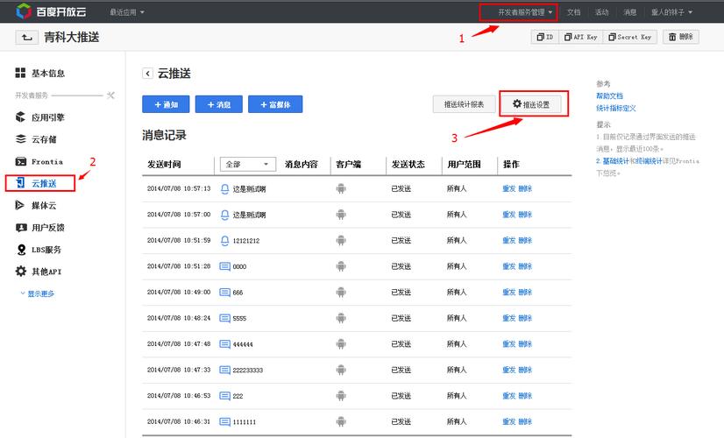Click the 发送时间 column header
724x438 pixels.
[x=164, y=165]
